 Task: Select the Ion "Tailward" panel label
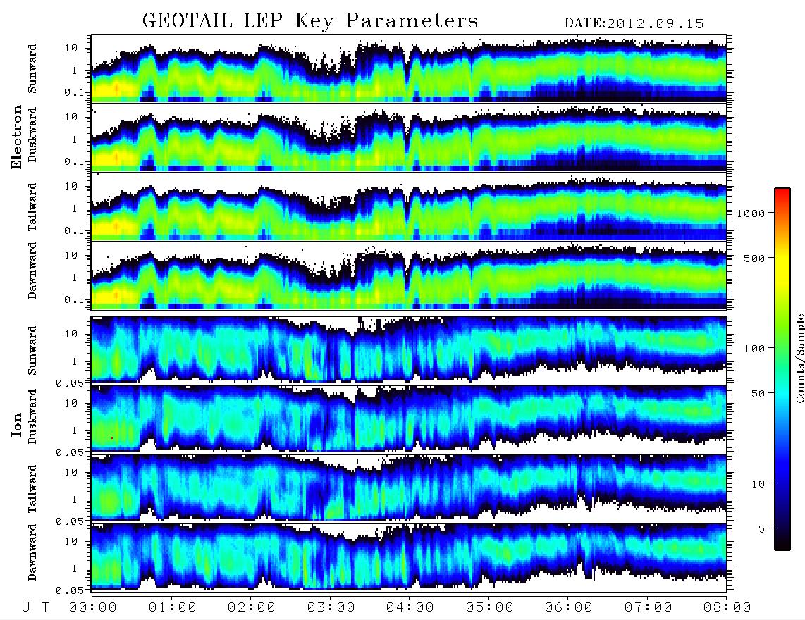(x=32, y=489)
